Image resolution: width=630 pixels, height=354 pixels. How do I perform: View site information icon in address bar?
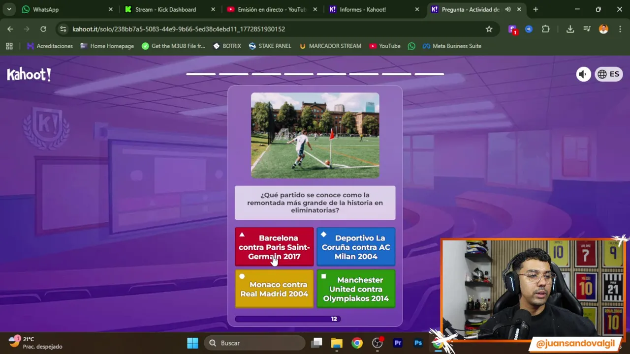click(x=63, y=29)
